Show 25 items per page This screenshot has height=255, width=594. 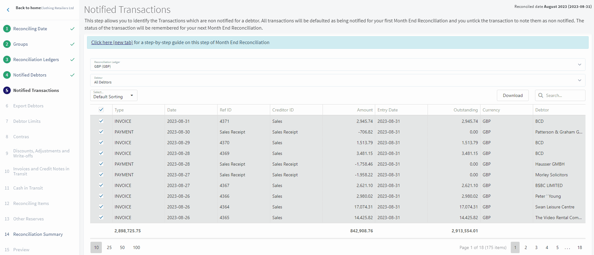[109, 247]
